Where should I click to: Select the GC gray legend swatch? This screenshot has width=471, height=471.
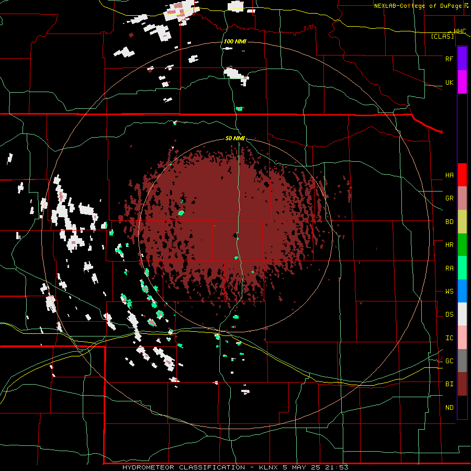tap(462, 361)
